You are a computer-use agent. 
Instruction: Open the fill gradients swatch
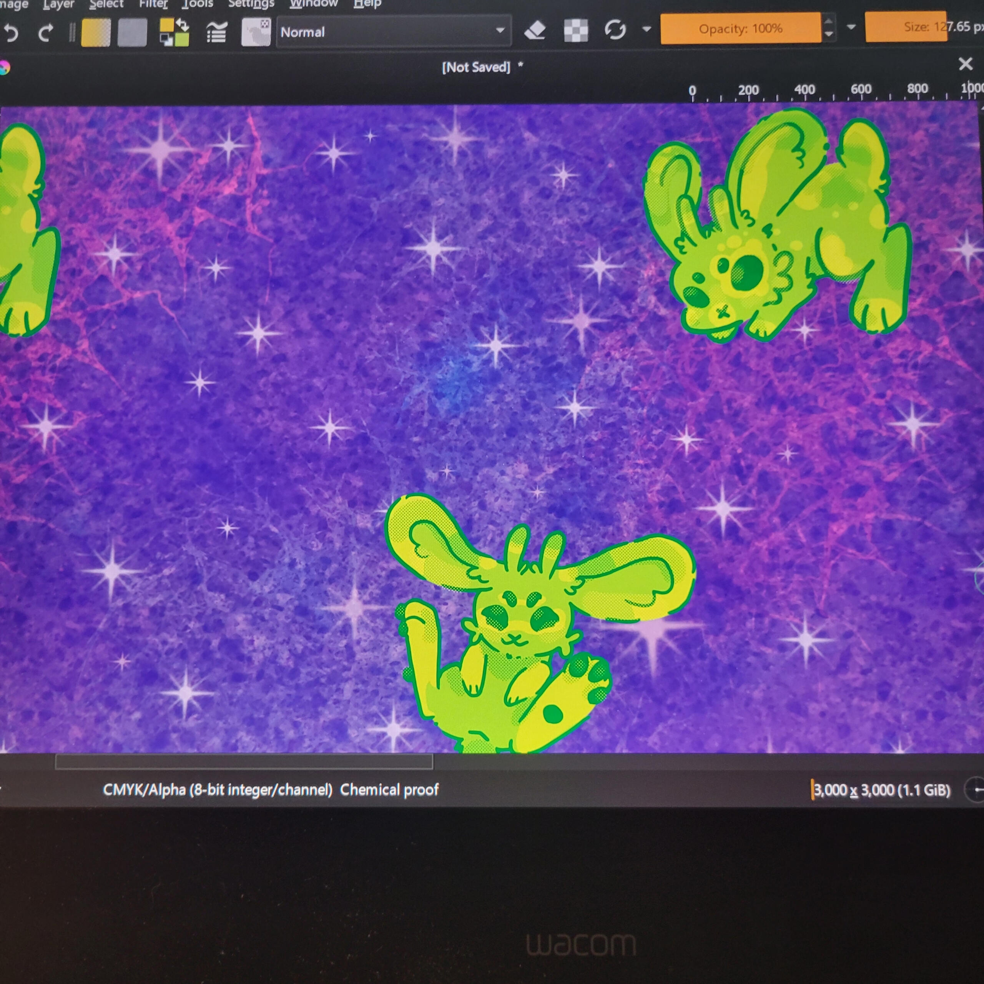pyautogui.click(x=96, y=33)
